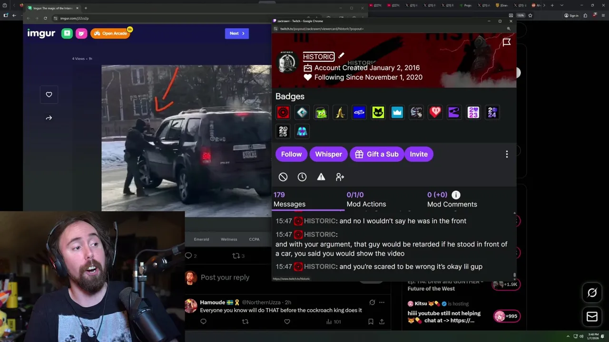Viewport: 609px width, 342px height.
Task: Click the person-with-arrow moderation icon
Action: click(340, 177)
